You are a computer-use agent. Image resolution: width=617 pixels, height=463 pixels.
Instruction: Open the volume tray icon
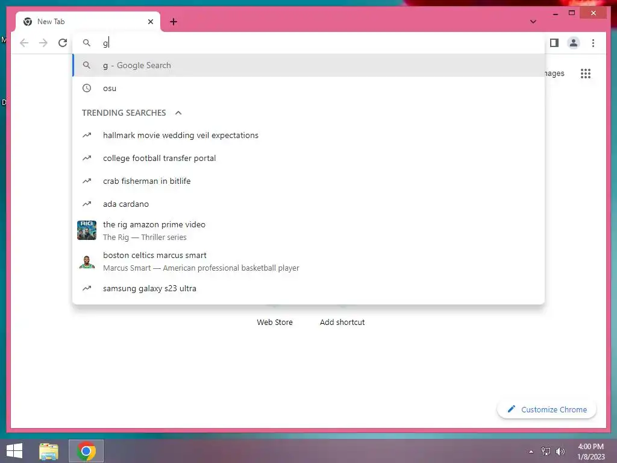point(560,452)
